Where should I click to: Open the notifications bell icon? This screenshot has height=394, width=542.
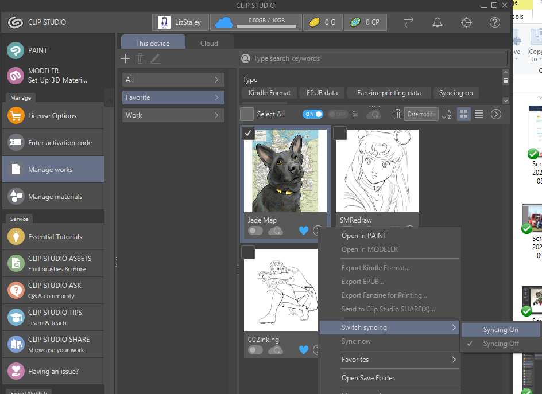click(438, 22)
